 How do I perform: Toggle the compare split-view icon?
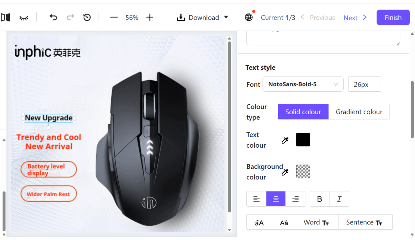5,17
